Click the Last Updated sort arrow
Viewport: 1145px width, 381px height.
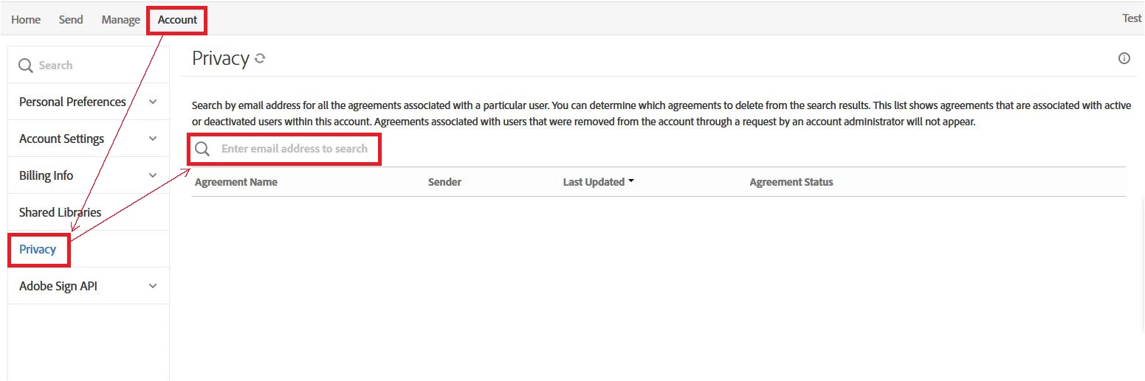[x=631, y=181]
